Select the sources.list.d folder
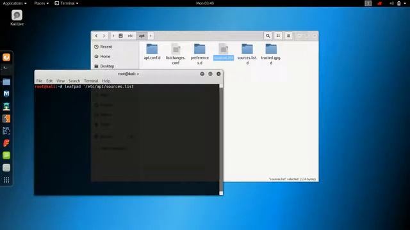 pos(247,54)
